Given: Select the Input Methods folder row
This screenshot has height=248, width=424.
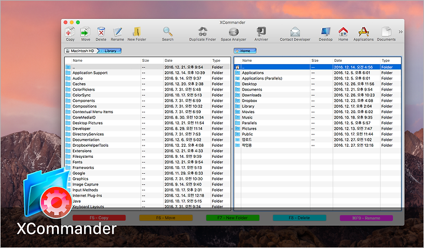Looking at the screenshot, I should 148,190.
